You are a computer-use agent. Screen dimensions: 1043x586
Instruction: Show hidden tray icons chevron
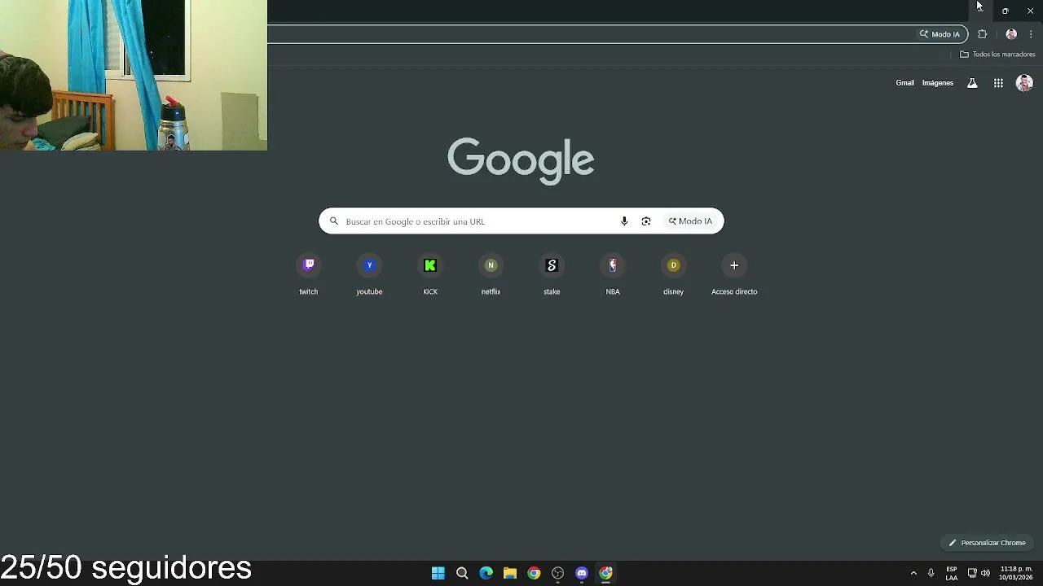click(913, 573)
